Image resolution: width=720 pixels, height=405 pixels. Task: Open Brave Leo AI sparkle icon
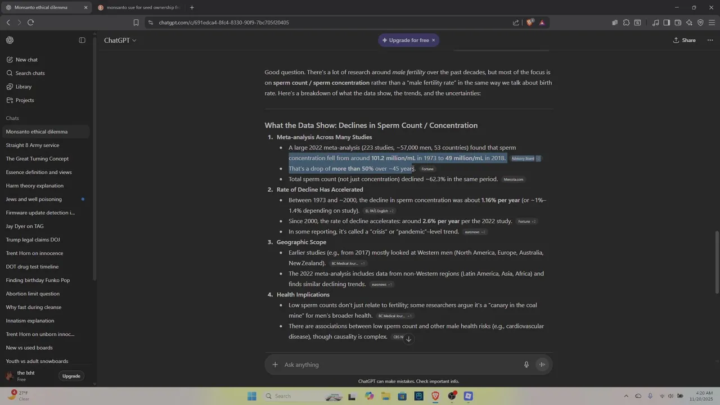tap(689, 22)
